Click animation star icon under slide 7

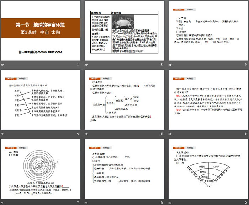(2, 203)
